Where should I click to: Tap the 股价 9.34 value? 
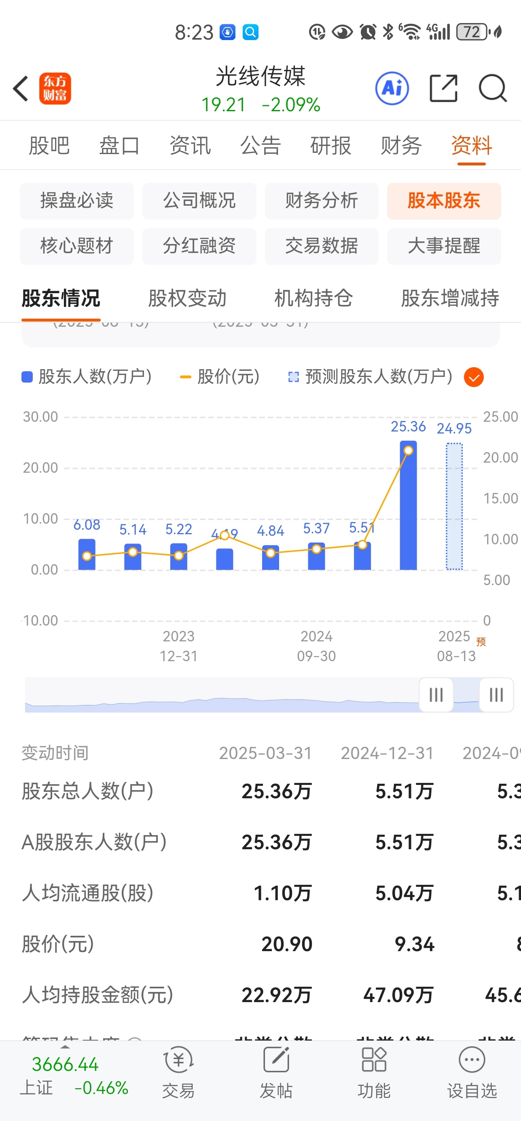[414, 944]
